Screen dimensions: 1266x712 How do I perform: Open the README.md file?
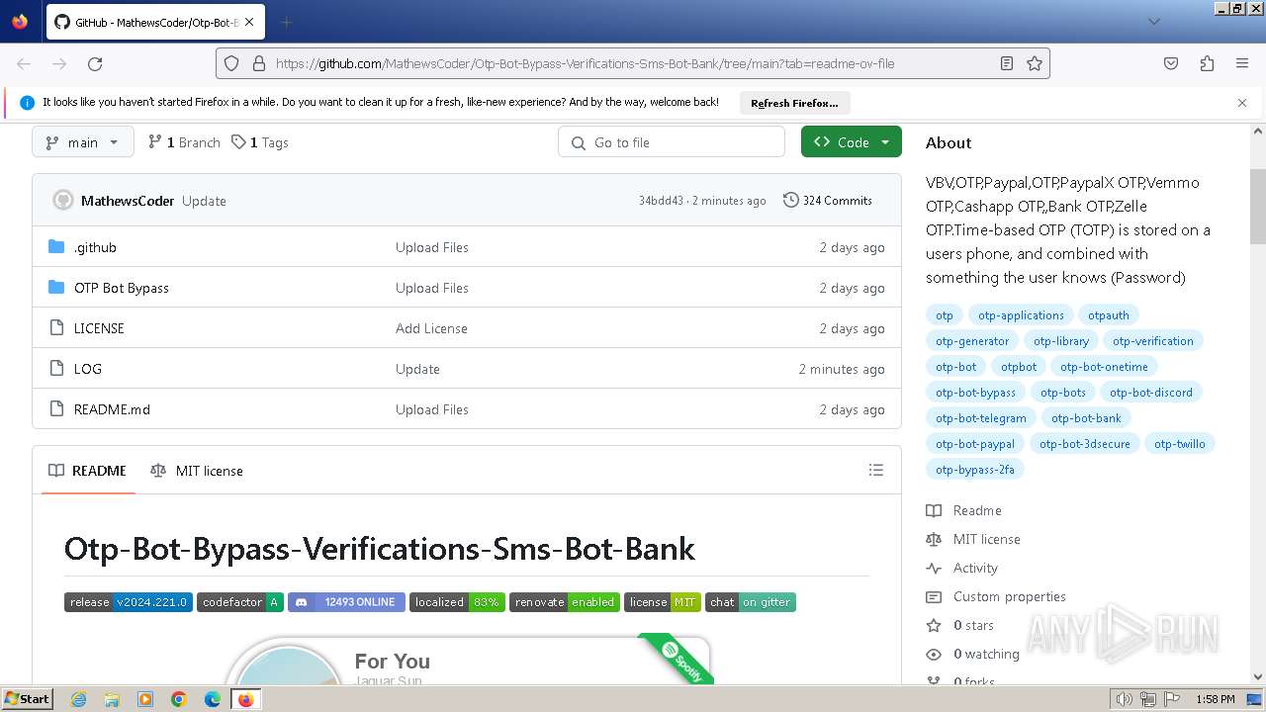tap(112, 409)
